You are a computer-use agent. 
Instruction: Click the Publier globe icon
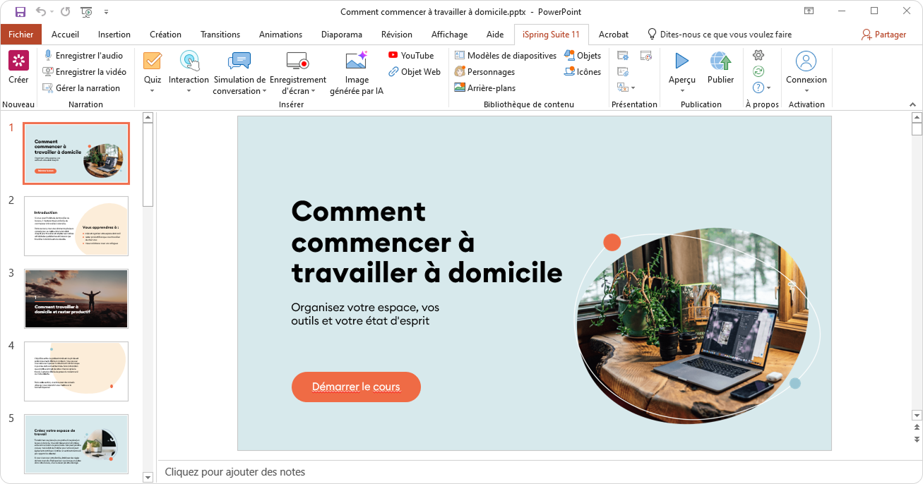tap(720, 62)
